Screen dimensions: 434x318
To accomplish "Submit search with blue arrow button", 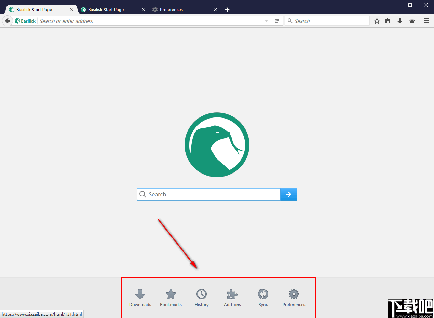I will point(289,194).
